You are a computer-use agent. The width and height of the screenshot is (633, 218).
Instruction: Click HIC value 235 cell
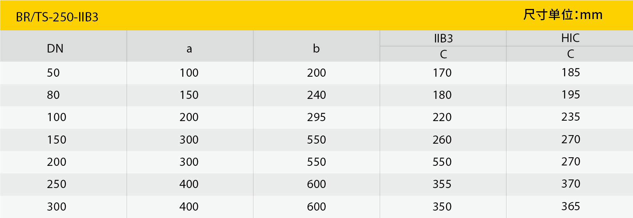pyautogui.click(x=571, y=117)
